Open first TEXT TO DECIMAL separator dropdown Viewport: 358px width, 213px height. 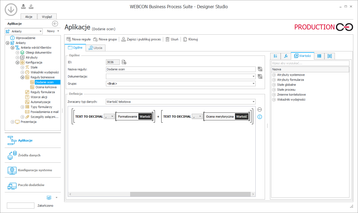[109, 117]
